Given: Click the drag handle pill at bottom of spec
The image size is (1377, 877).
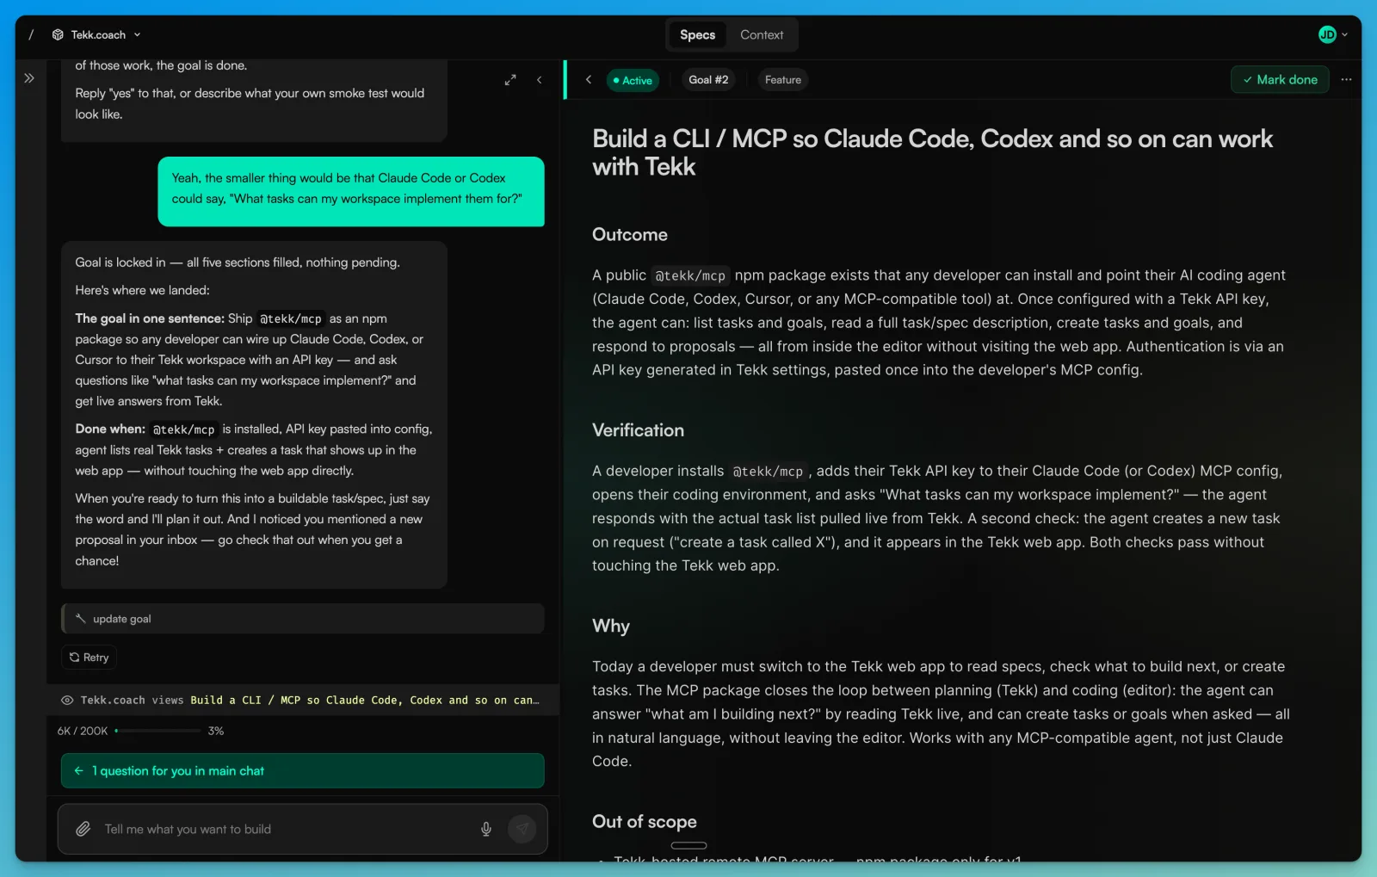Looking at the screenshot, I should [688, 845].
